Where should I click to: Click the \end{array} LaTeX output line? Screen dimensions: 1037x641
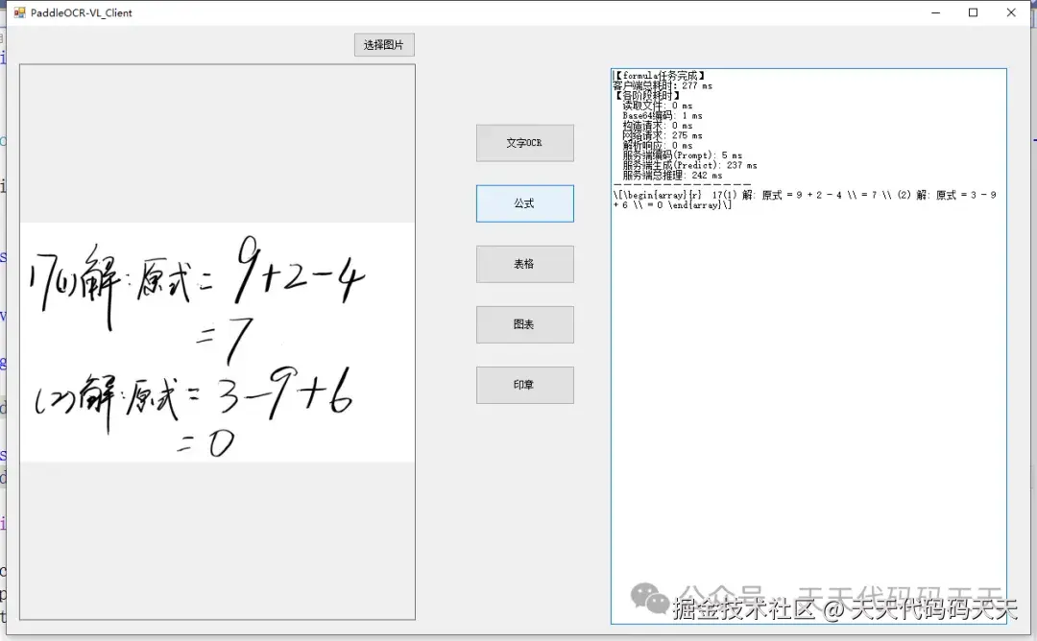point(672,205)
